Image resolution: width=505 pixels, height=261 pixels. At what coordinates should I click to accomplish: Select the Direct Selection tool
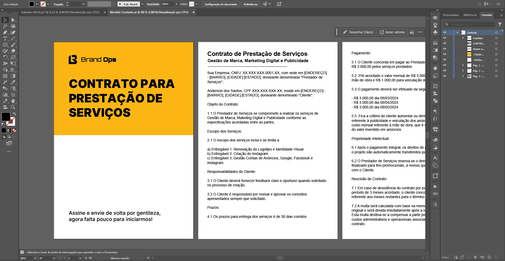point(13,20)
